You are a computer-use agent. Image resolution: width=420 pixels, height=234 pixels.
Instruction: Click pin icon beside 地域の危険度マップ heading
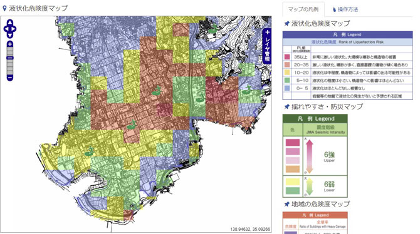[286, 205]
